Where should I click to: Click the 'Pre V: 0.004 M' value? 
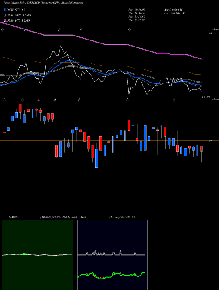pos(174,13)
